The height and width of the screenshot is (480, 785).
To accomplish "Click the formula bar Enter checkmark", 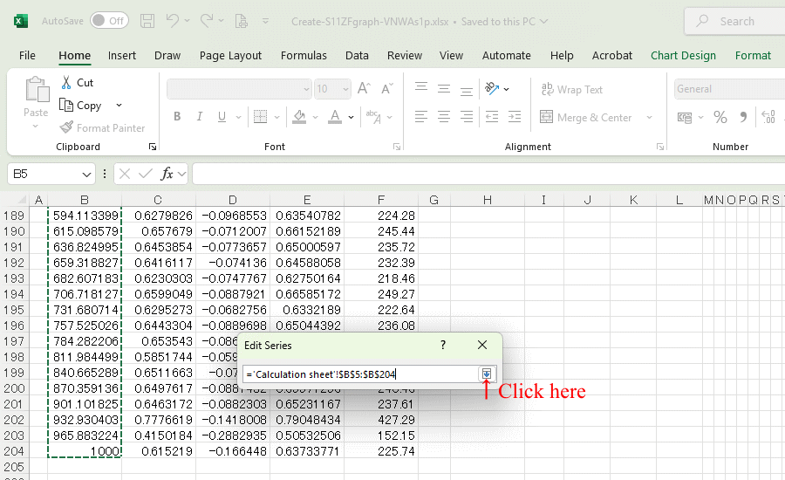I will pyautogui.click(x=146, y=174).
